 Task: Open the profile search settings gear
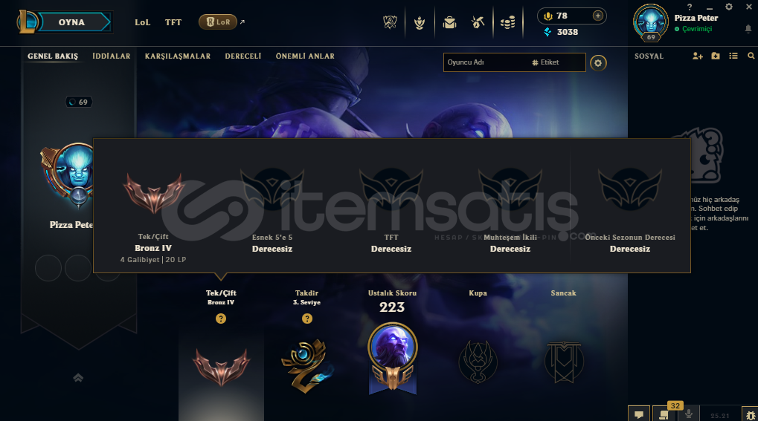click(x=598, y=63)
